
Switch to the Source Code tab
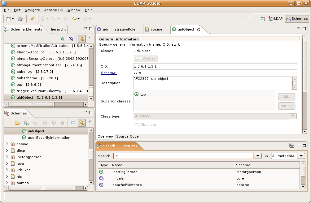tap(127, 136)
